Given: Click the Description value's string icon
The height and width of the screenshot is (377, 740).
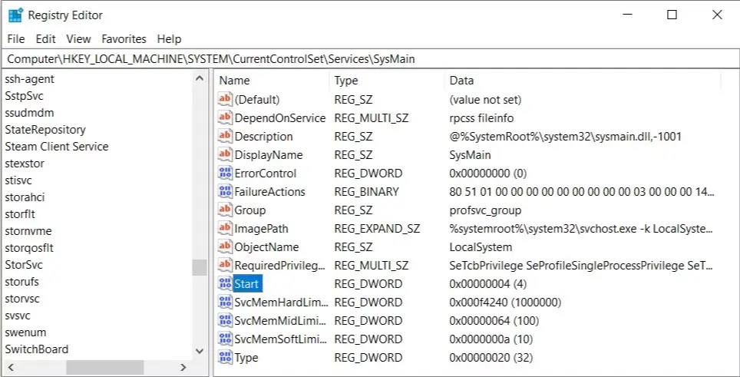Looking at the screenshot, I should pos(225,137).
